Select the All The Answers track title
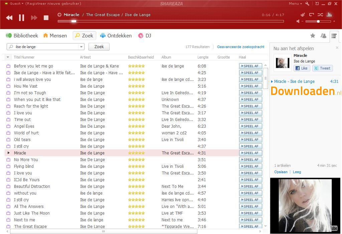This screenshot has width=342, height=234. pos(29,206)
